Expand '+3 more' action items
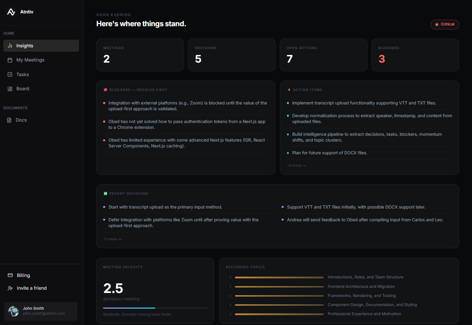 (296, 165)
